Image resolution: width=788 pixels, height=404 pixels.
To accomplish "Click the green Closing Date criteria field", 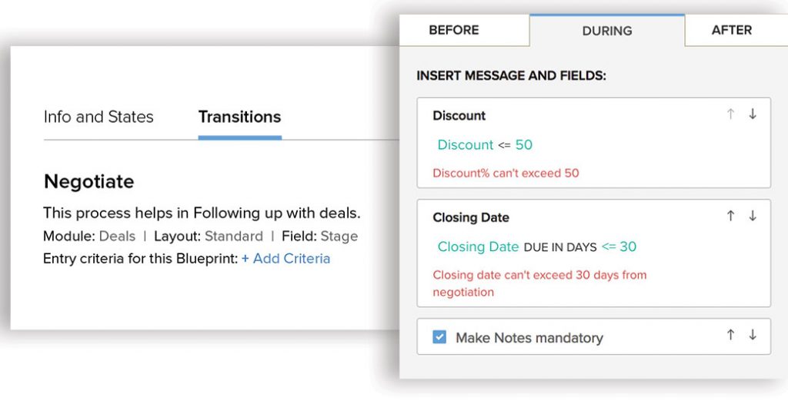I will coord(478,247).
